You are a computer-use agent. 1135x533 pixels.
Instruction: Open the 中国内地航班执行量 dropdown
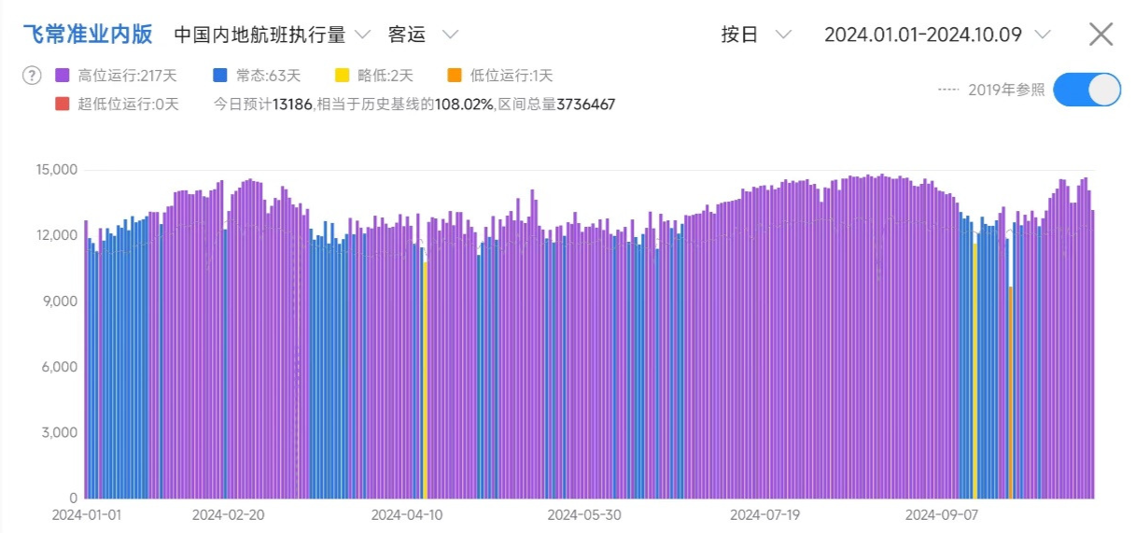coord(272,35)
